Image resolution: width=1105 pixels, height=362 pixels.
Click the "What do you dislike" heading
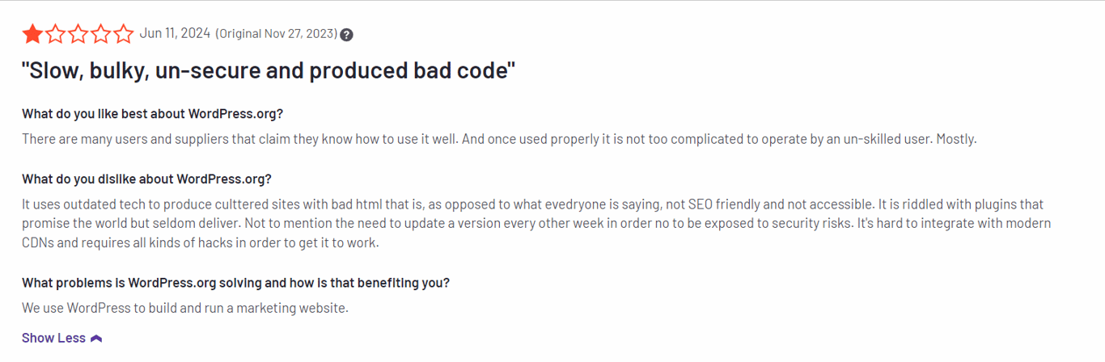(x=146, y=179)
